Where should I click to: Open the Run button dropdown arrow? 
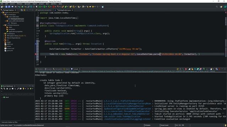(x=46, y=7)
